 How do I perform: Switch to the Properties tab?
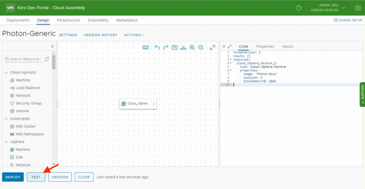[265, 46]
